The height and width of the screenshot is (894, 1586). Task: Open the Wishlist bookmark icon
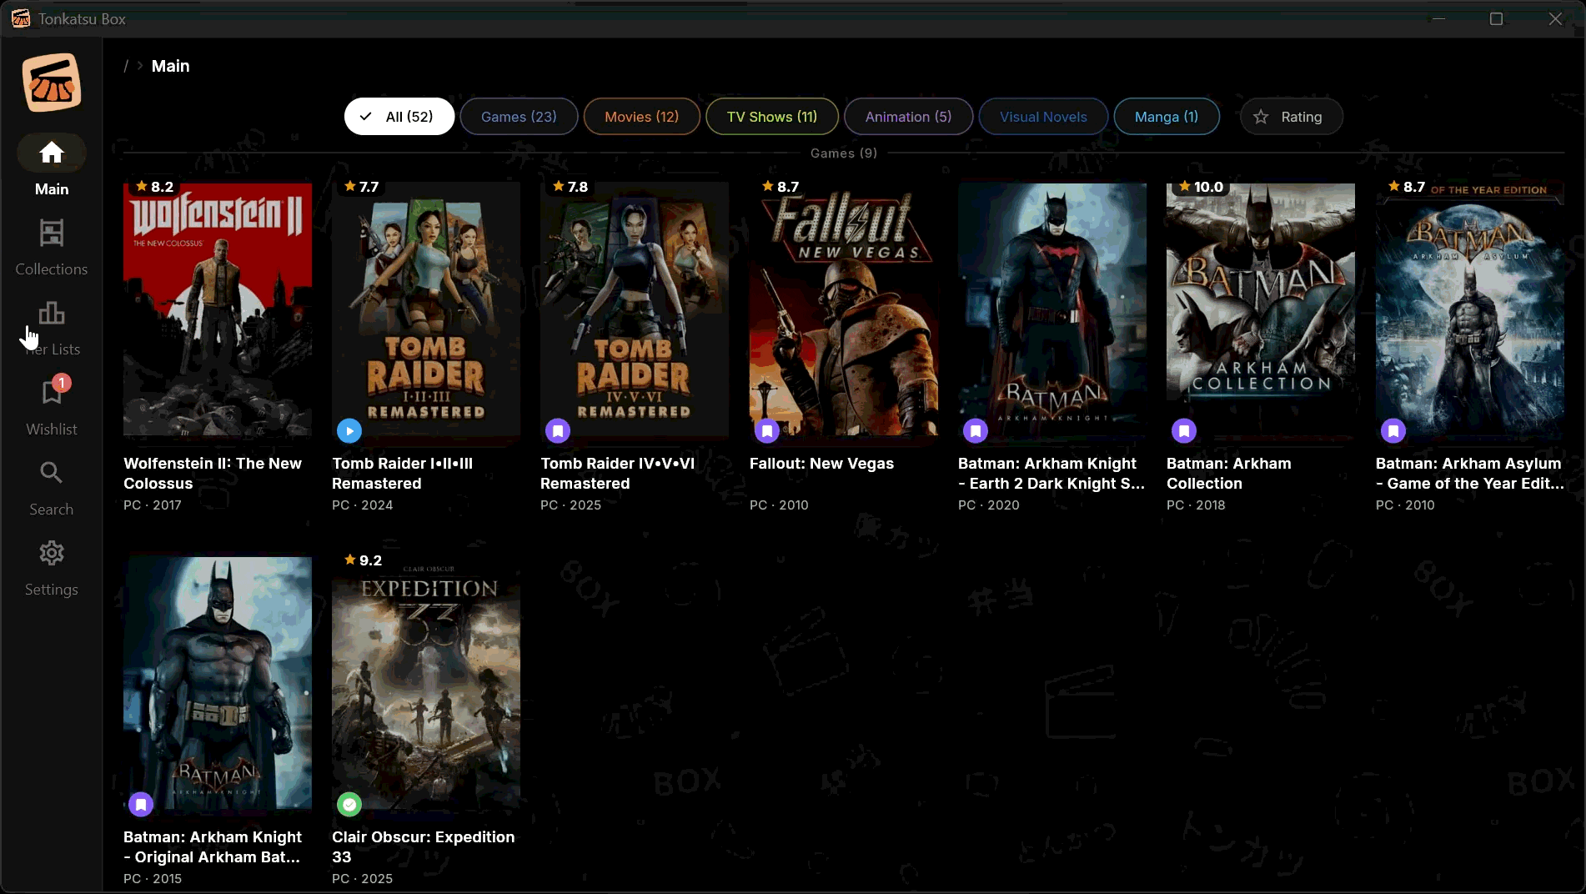coord(52,392)
